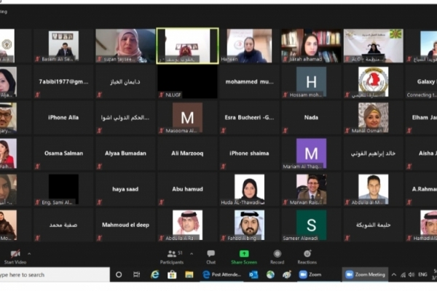
Task: Select the iPhone Alla participant tile
Action: pyautogui.click(x=63, y=118)
